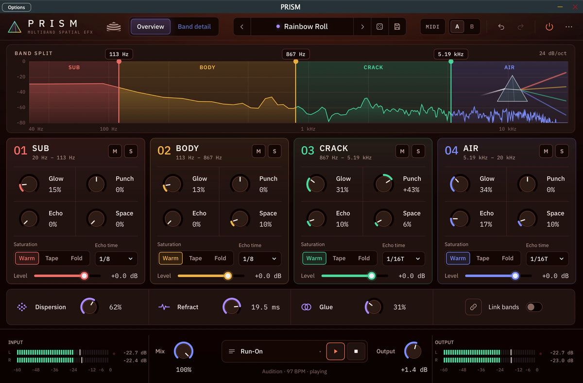Click the AIR Glow knob
This screenshot has height=383, width=583.
point(460,184)
